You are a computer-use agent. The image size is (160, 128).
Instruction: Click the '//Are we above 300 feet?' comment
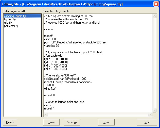point(60,75)
